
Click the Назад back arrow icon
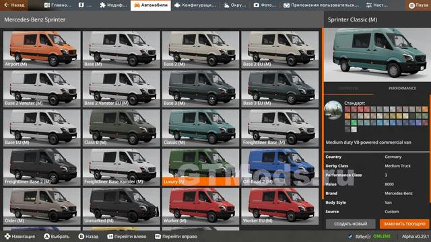[7, 5]
